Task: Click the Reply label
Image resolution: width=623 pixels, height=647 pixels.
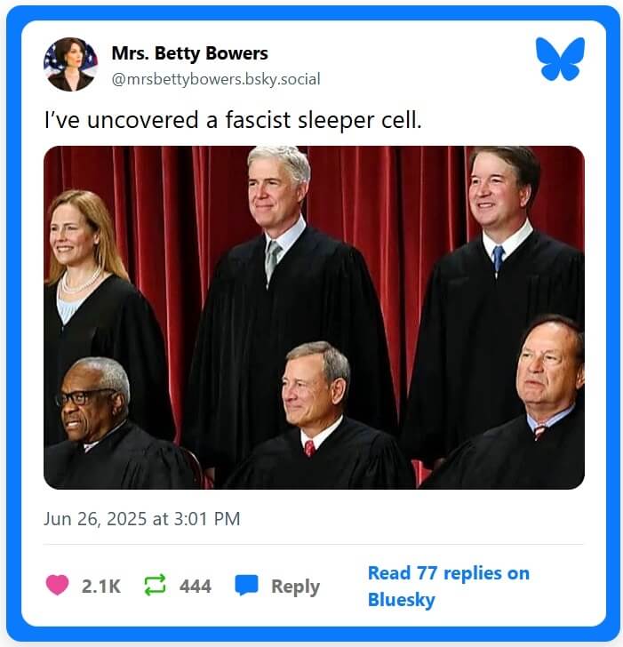Action: click(x=295, y=587)
